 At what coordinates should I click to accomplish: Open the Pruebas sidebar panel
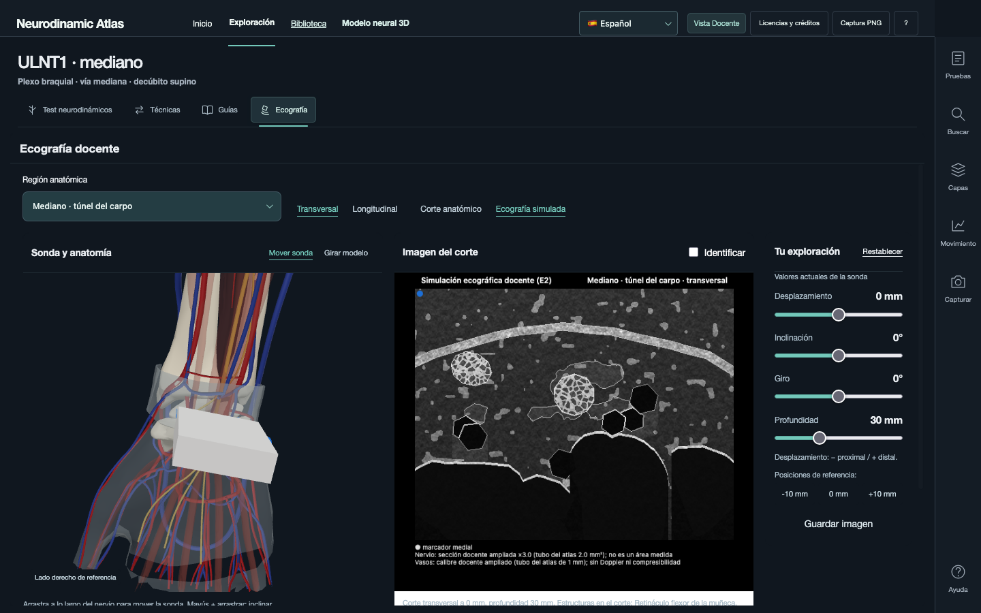[x=958, y=65]
